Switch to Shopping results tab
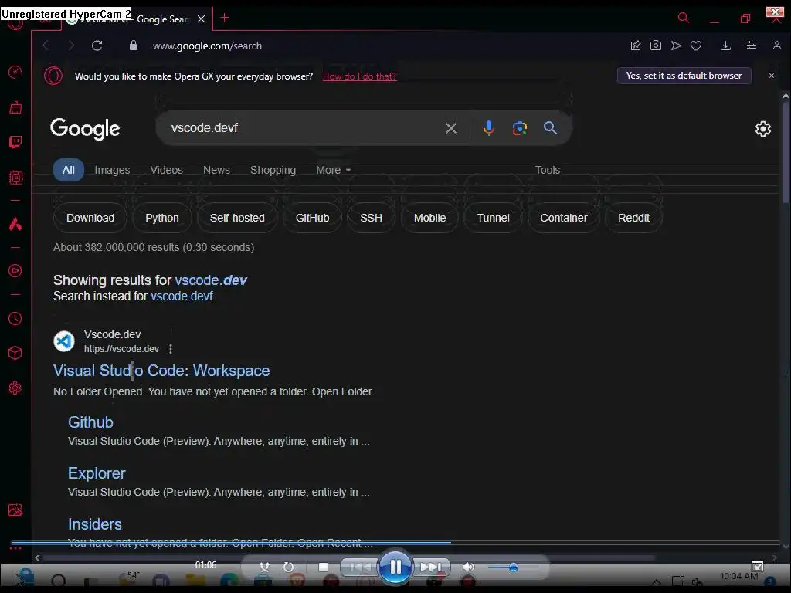The width and height of the screenshot is (791, 593). (273, 171)
